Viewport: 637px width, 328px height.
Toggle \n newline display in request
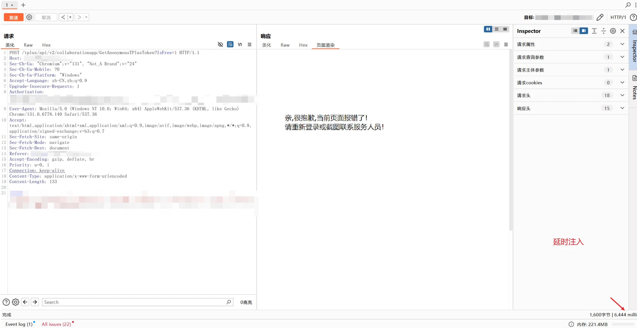pyautogui.click(x=240, y=45)
